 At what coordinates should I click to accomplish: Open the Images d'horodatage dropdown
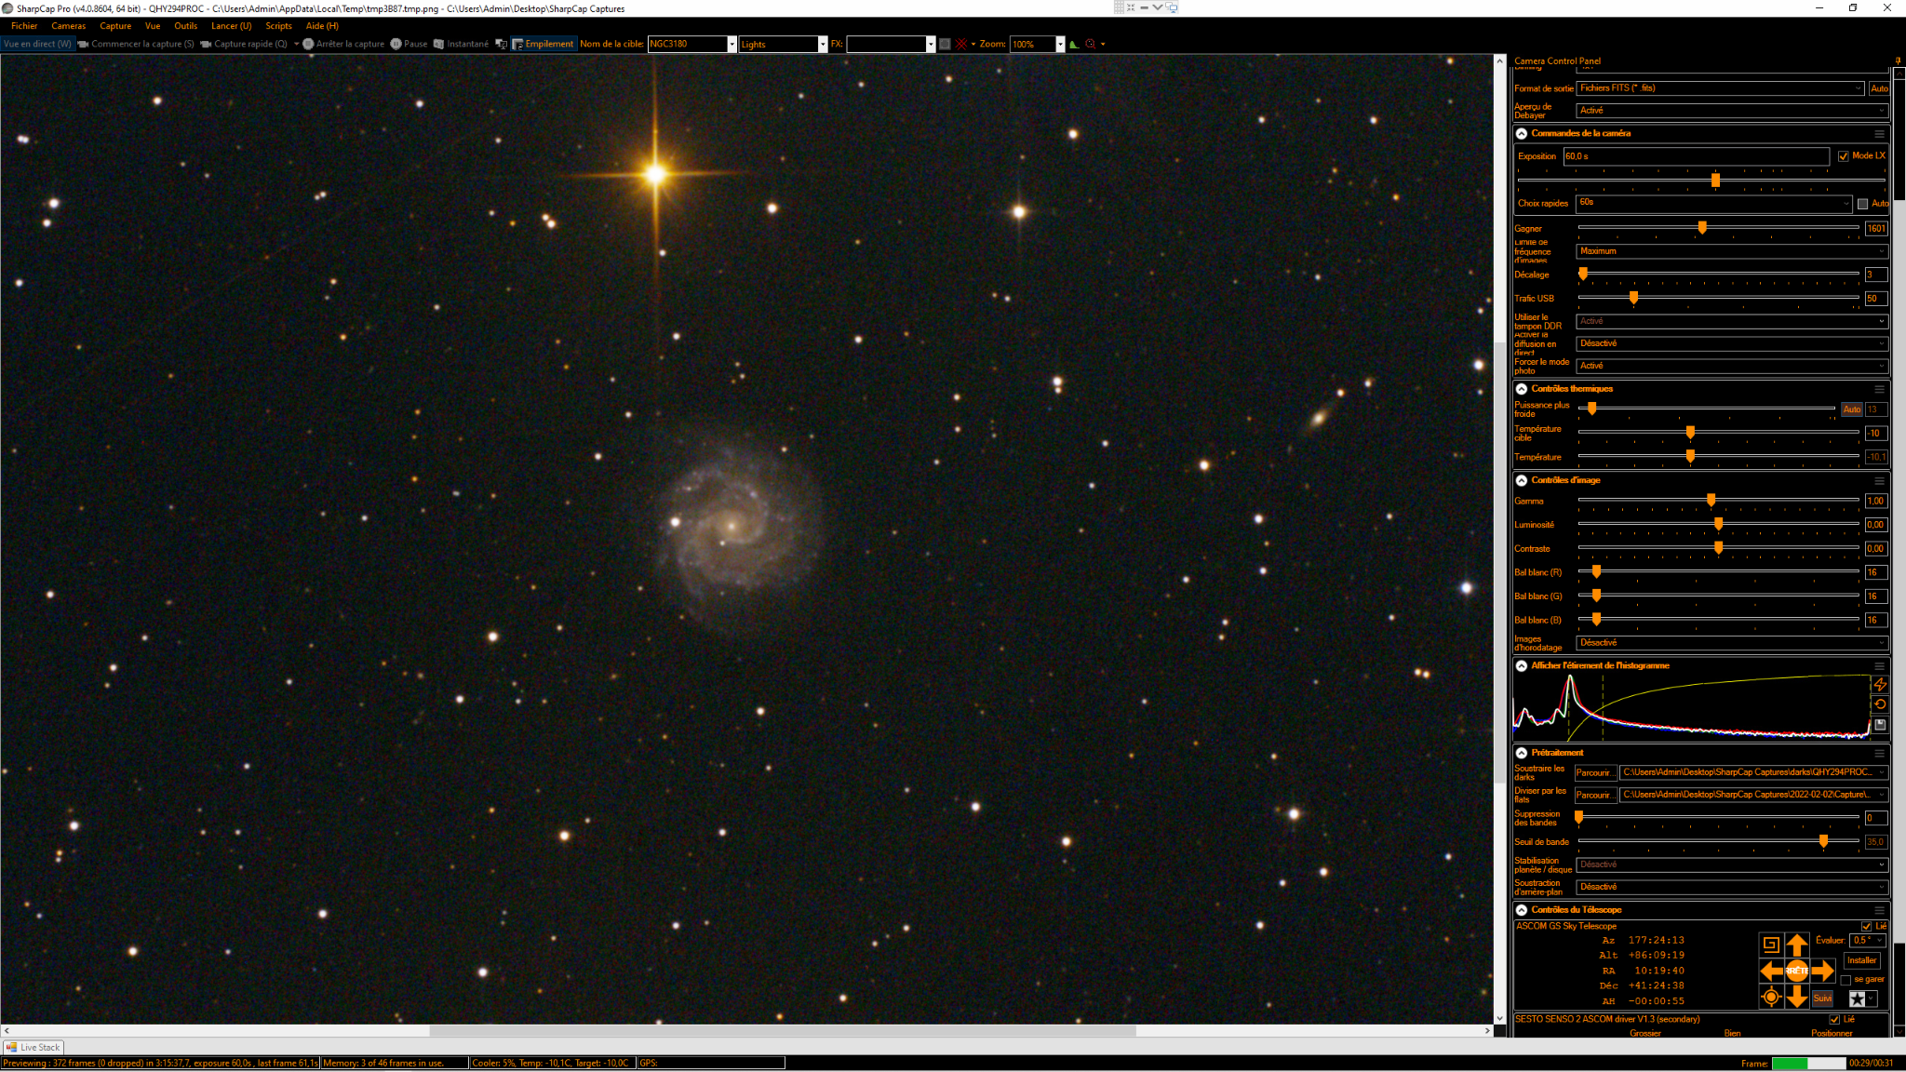tap(1732, 643)
